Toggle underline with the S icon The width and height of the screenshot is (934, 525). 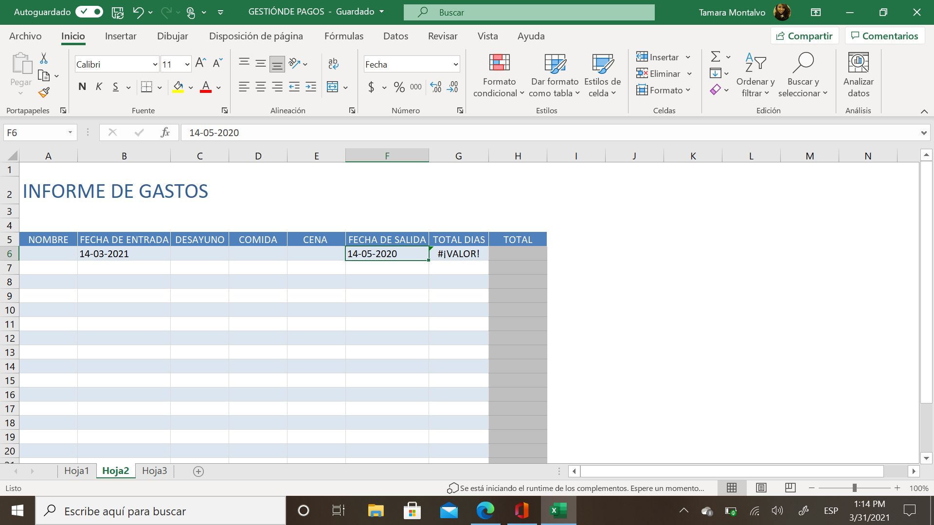coord(115,87)
